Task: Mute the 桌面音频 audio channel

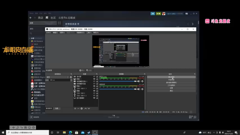Action: [139, 89]
